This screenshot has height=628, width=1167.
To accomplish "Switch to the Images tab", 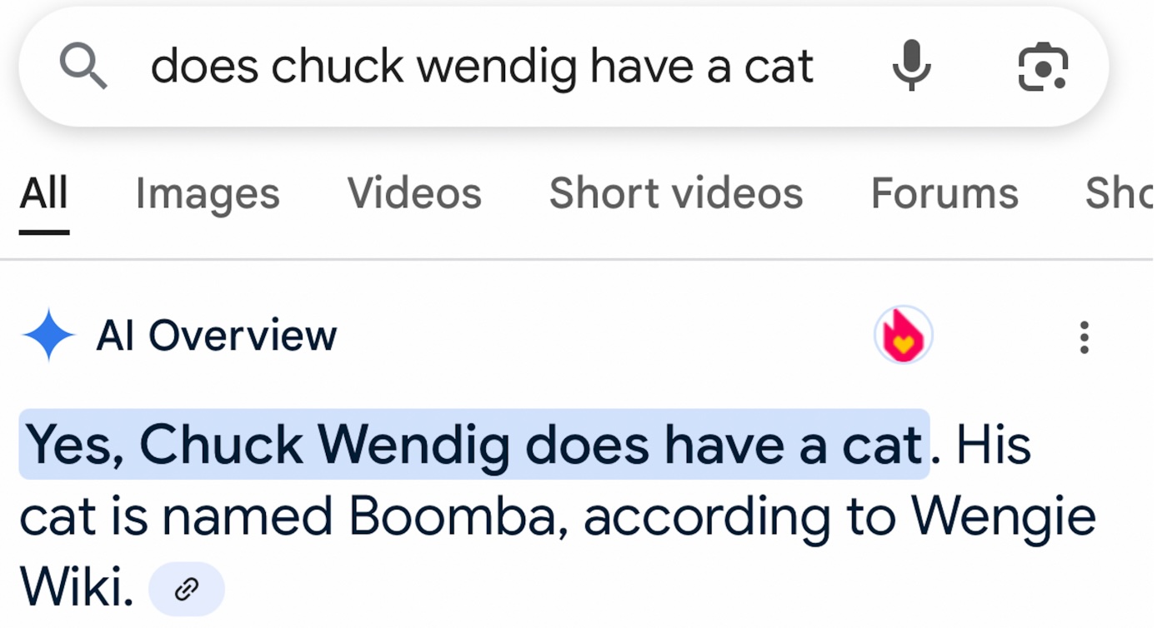I will (x=207, y=194).
